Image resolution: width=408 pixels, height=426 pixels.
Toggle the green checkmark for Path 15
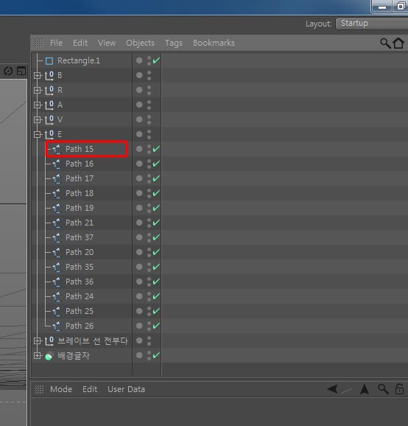pyautogui.click(x=156, y=149)
